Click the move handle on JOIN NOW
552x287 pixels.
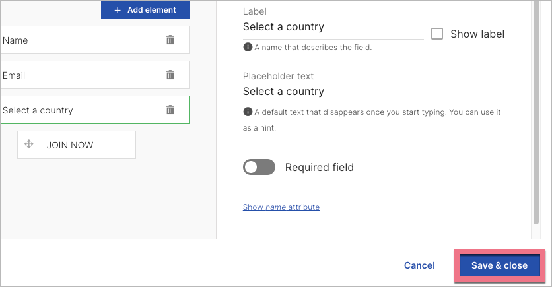[29, 144]
